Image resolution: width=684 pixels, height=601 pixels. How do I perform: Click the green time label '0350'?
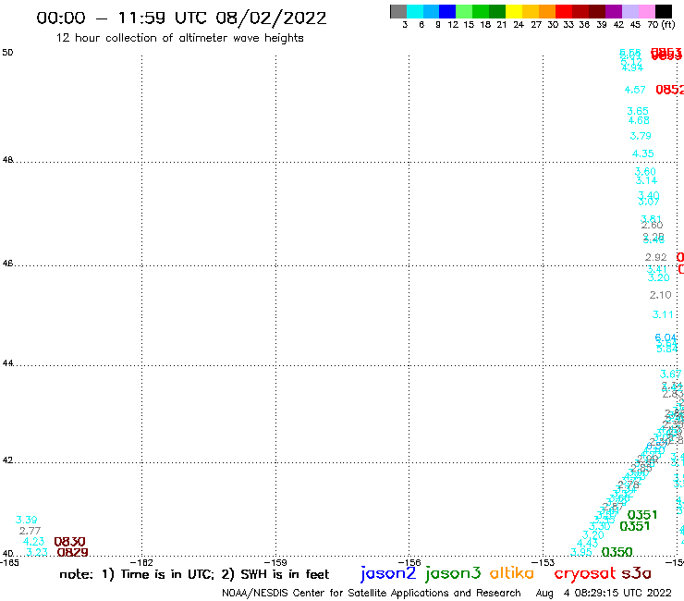pos(617,552)
